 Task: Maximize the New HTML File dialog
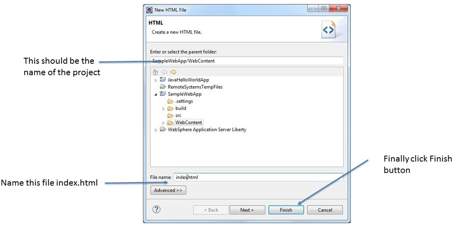(x=324, y=9)
